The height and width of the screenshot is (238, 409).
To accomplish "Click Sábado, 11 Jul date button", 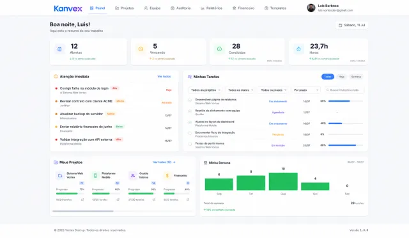I will tap(352, 26).
